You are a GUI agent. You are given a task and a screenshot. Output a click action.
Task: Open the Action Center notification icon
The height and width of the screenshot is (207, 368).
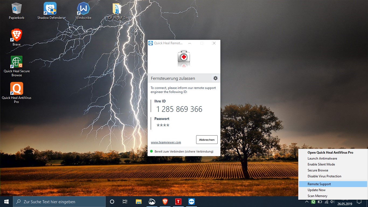click(359, 202)
